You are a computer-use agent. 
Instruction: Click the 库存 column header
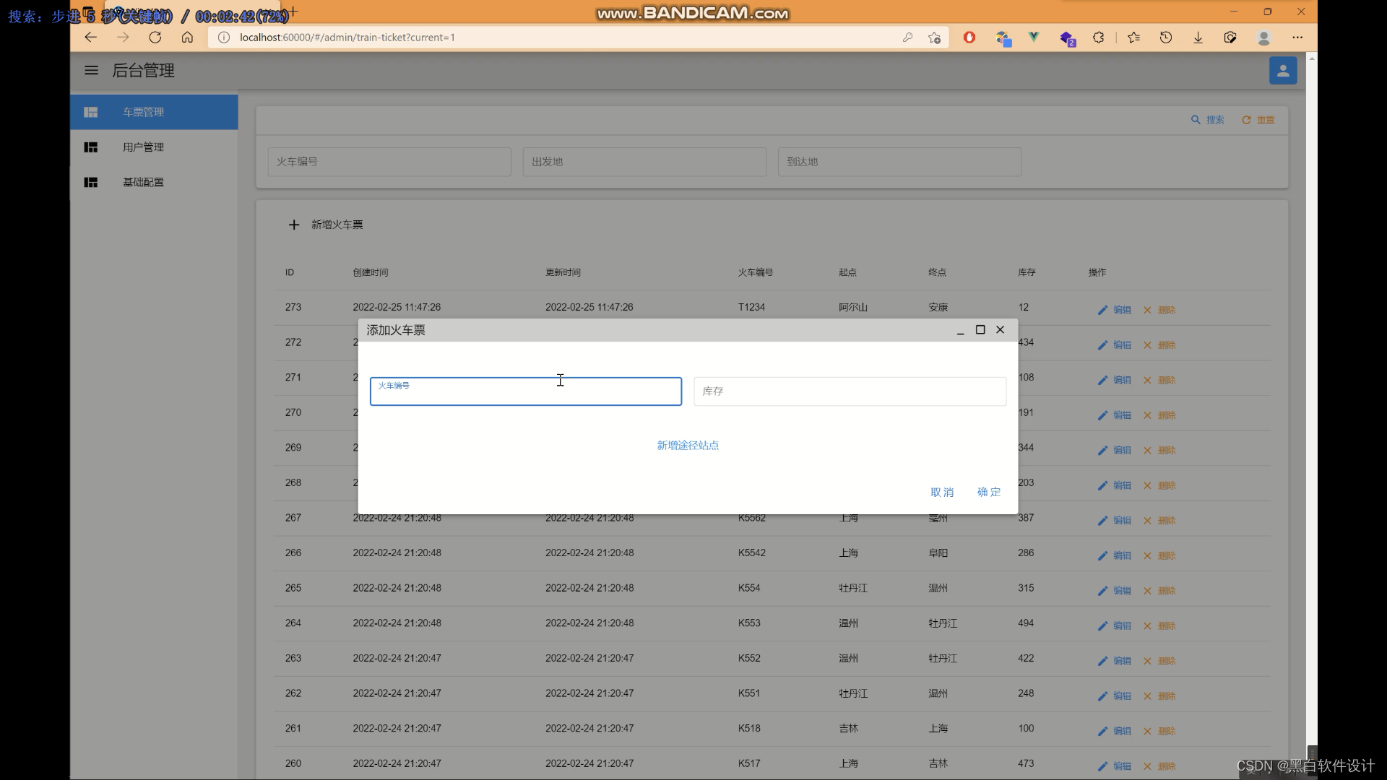click(1027, 272)
